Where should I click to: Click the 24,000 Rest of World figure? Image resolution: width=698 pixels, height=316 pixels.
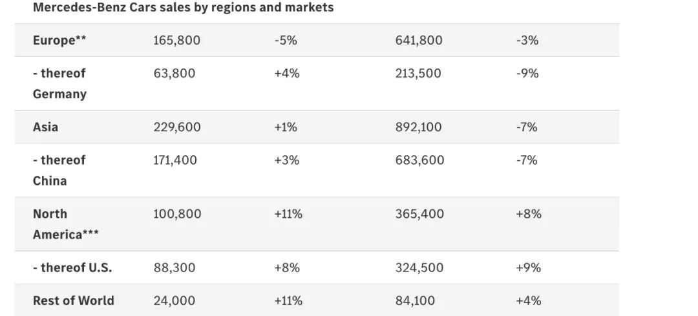pyautogui.click(x=174, y=300)
